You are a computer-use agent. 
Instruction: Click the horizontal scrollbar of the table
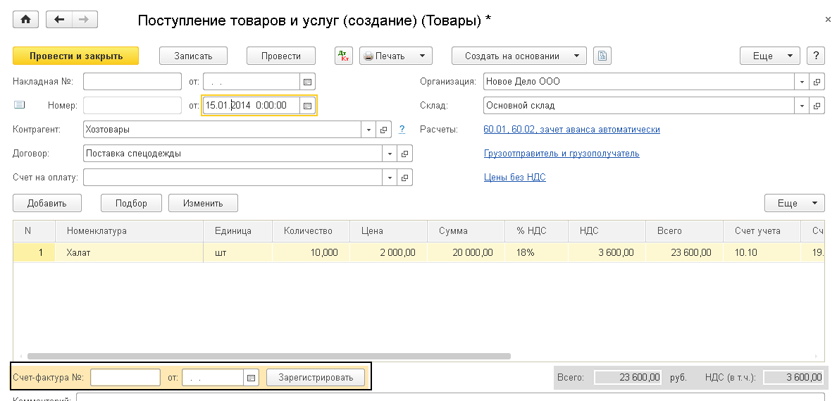point(268,357)
